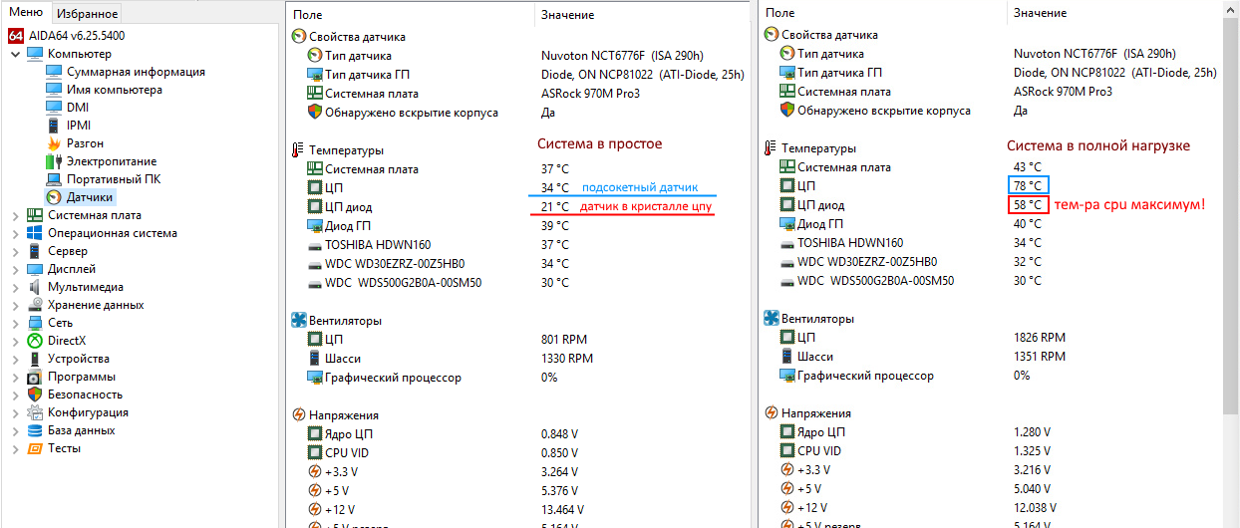Open the Разгон flame icon
The width and height of the screenshot is (1240, 528).
click(x=54, y=143)
